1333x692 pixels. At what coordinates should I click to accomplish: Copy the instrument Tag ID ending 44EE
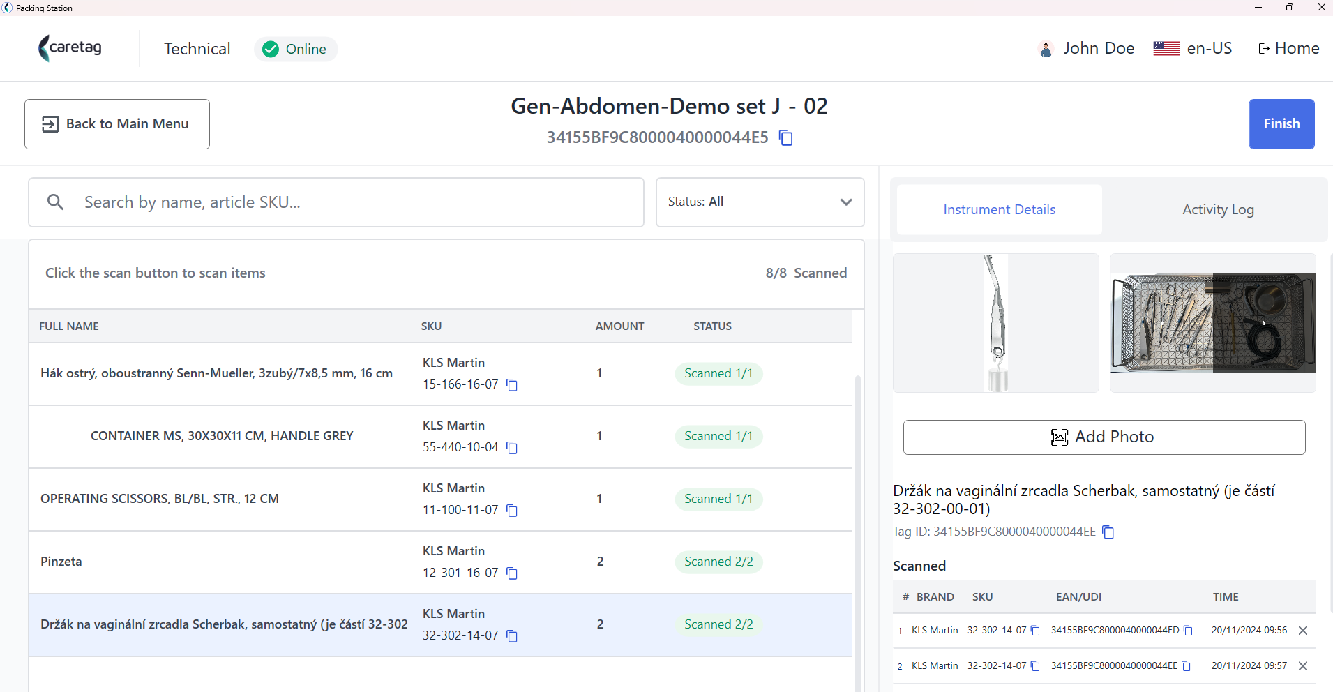click(x=1108, y=532)
